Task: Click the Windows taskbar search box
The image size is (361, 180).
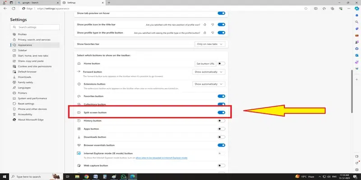Action: coord(36,176)
